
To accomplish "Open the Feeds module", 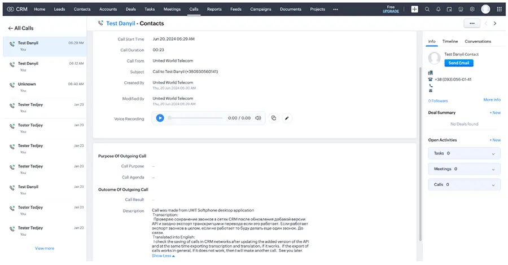I will pyautogui.click(x=236, y=9).
